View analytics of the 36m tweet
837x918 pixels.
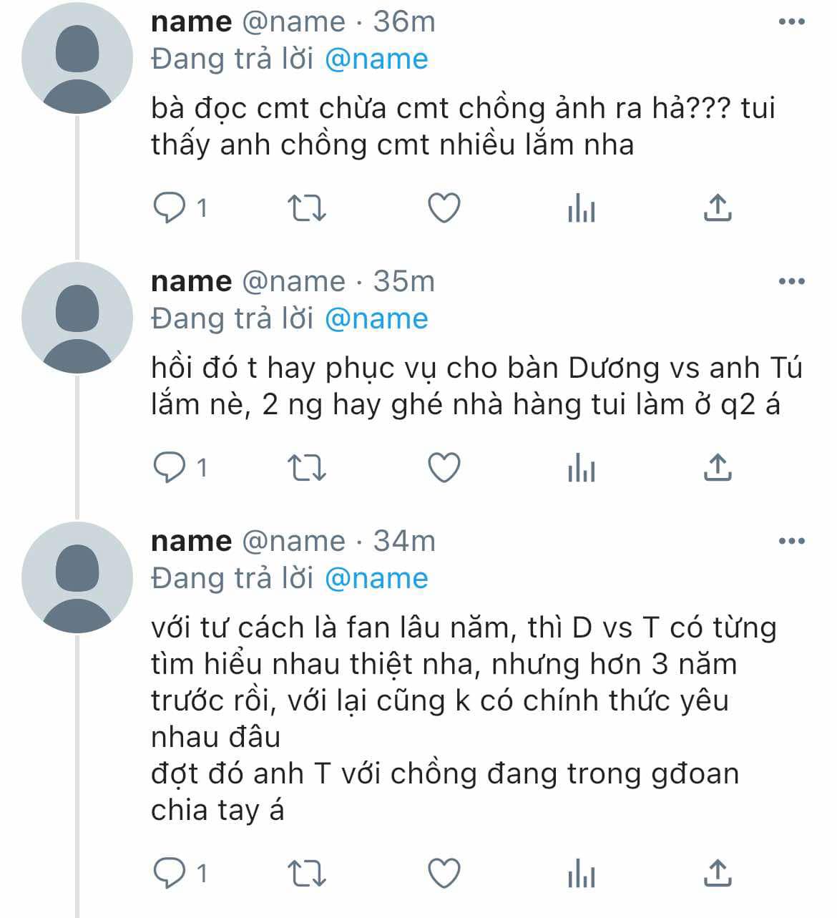coord(581,209)
